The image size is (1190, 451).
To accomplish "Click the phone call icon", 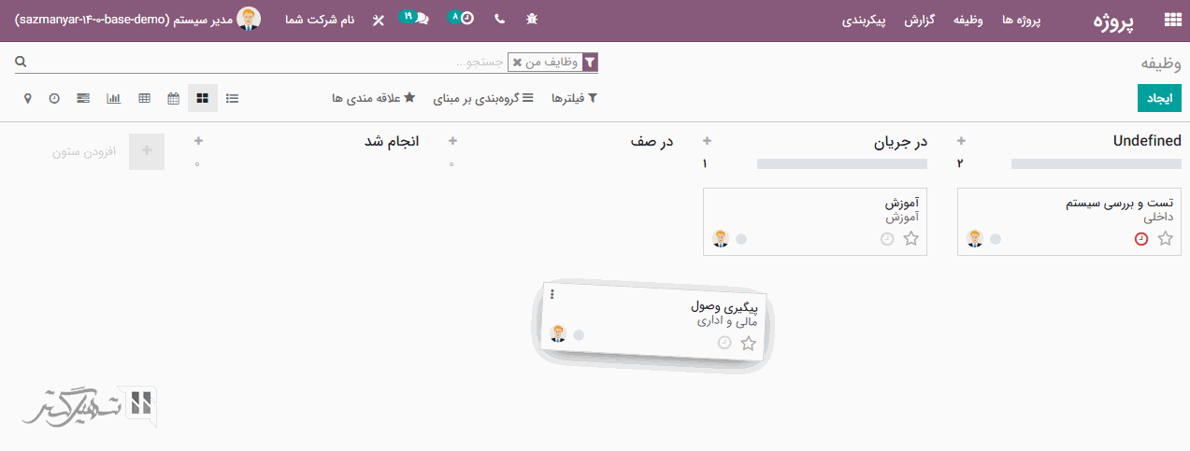I will (x=499, y=19).
